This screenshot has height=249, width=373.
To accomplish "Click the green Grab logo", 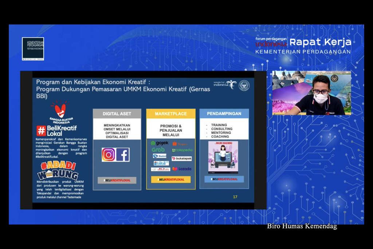I will coord(158,149).
